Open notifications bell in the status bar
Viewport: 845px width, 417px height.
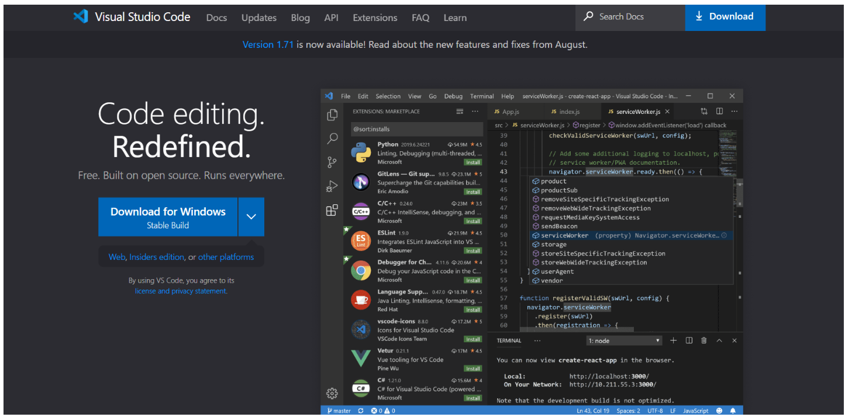733,411
